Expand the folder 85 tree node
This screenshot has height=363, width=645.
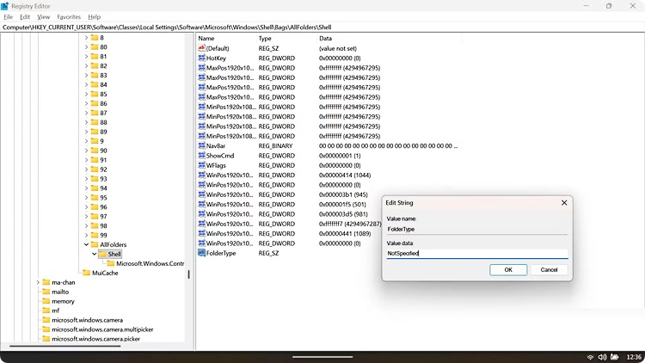point(86,94)
